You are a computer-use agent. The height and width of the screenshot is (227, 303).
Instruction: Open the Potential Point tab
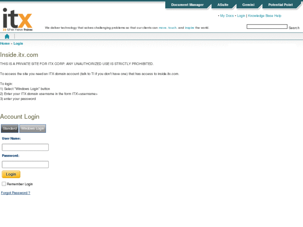click(x=280, y=5)
